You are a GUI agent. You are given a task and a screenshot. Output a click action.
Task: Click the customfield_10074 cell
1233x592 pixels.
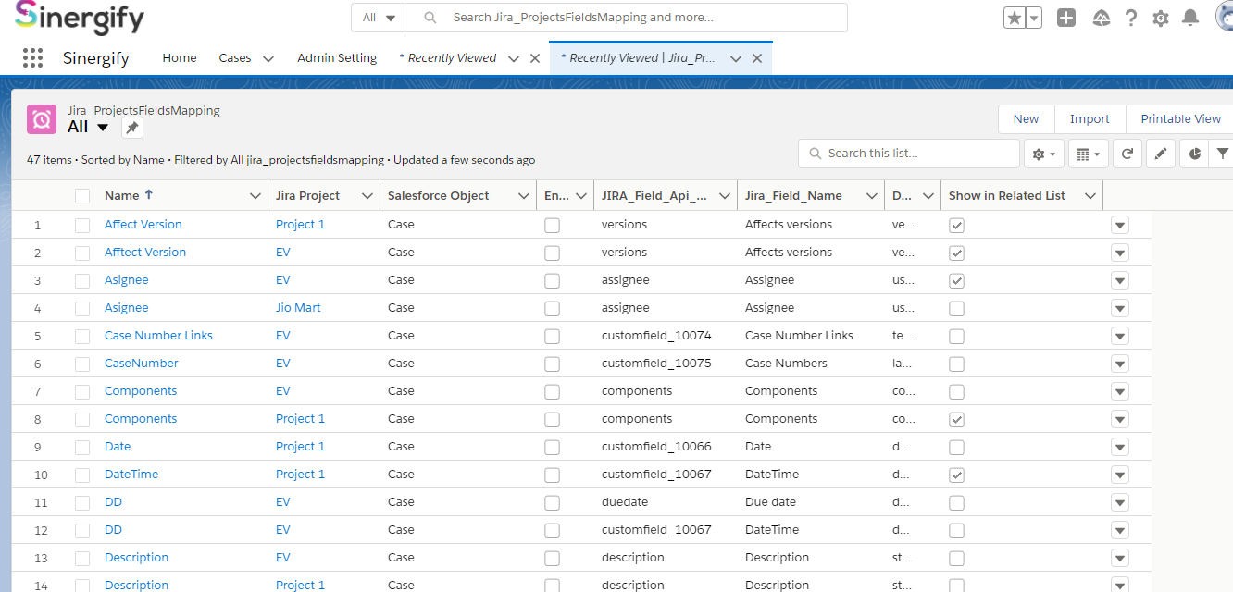coord(656,336)
